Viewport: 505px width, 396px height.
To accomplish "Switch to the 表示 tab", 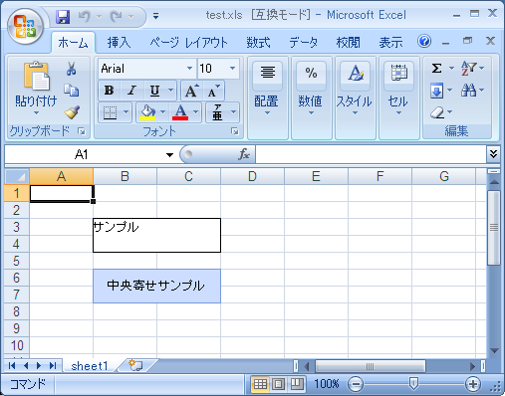I will point(390,43).
